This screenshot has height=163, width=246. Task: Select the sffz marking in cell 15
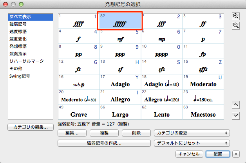[203, 67]
